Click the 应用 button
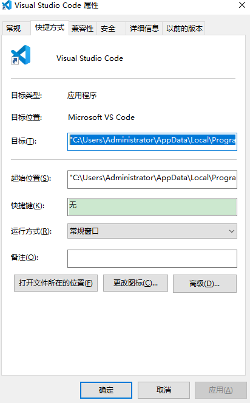This screenshot has height=403, width=250. click(x=220, y=390)
